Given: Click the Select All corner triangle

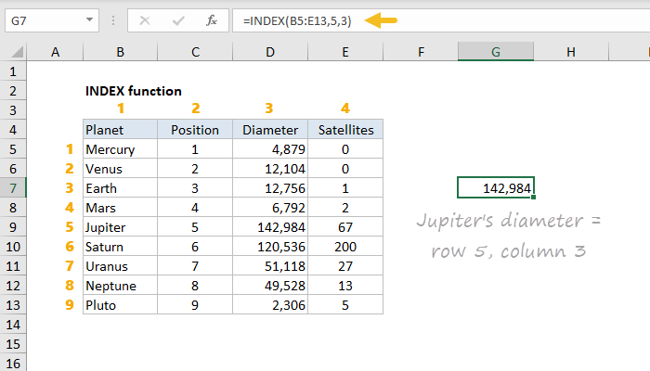Looking at the screenshot, I should point(17,52).
